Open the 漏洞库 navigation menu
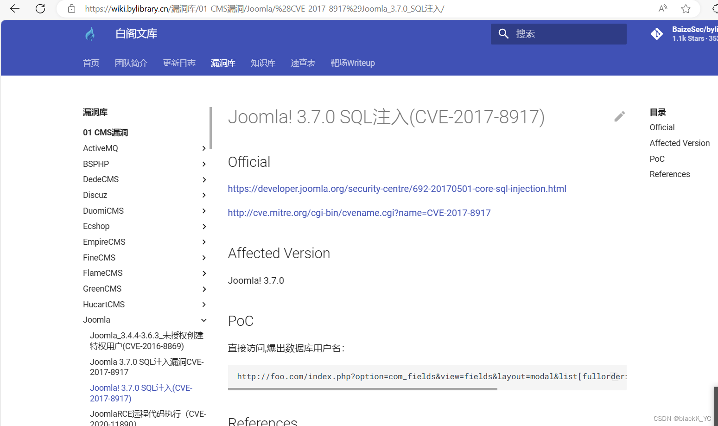 223,63
